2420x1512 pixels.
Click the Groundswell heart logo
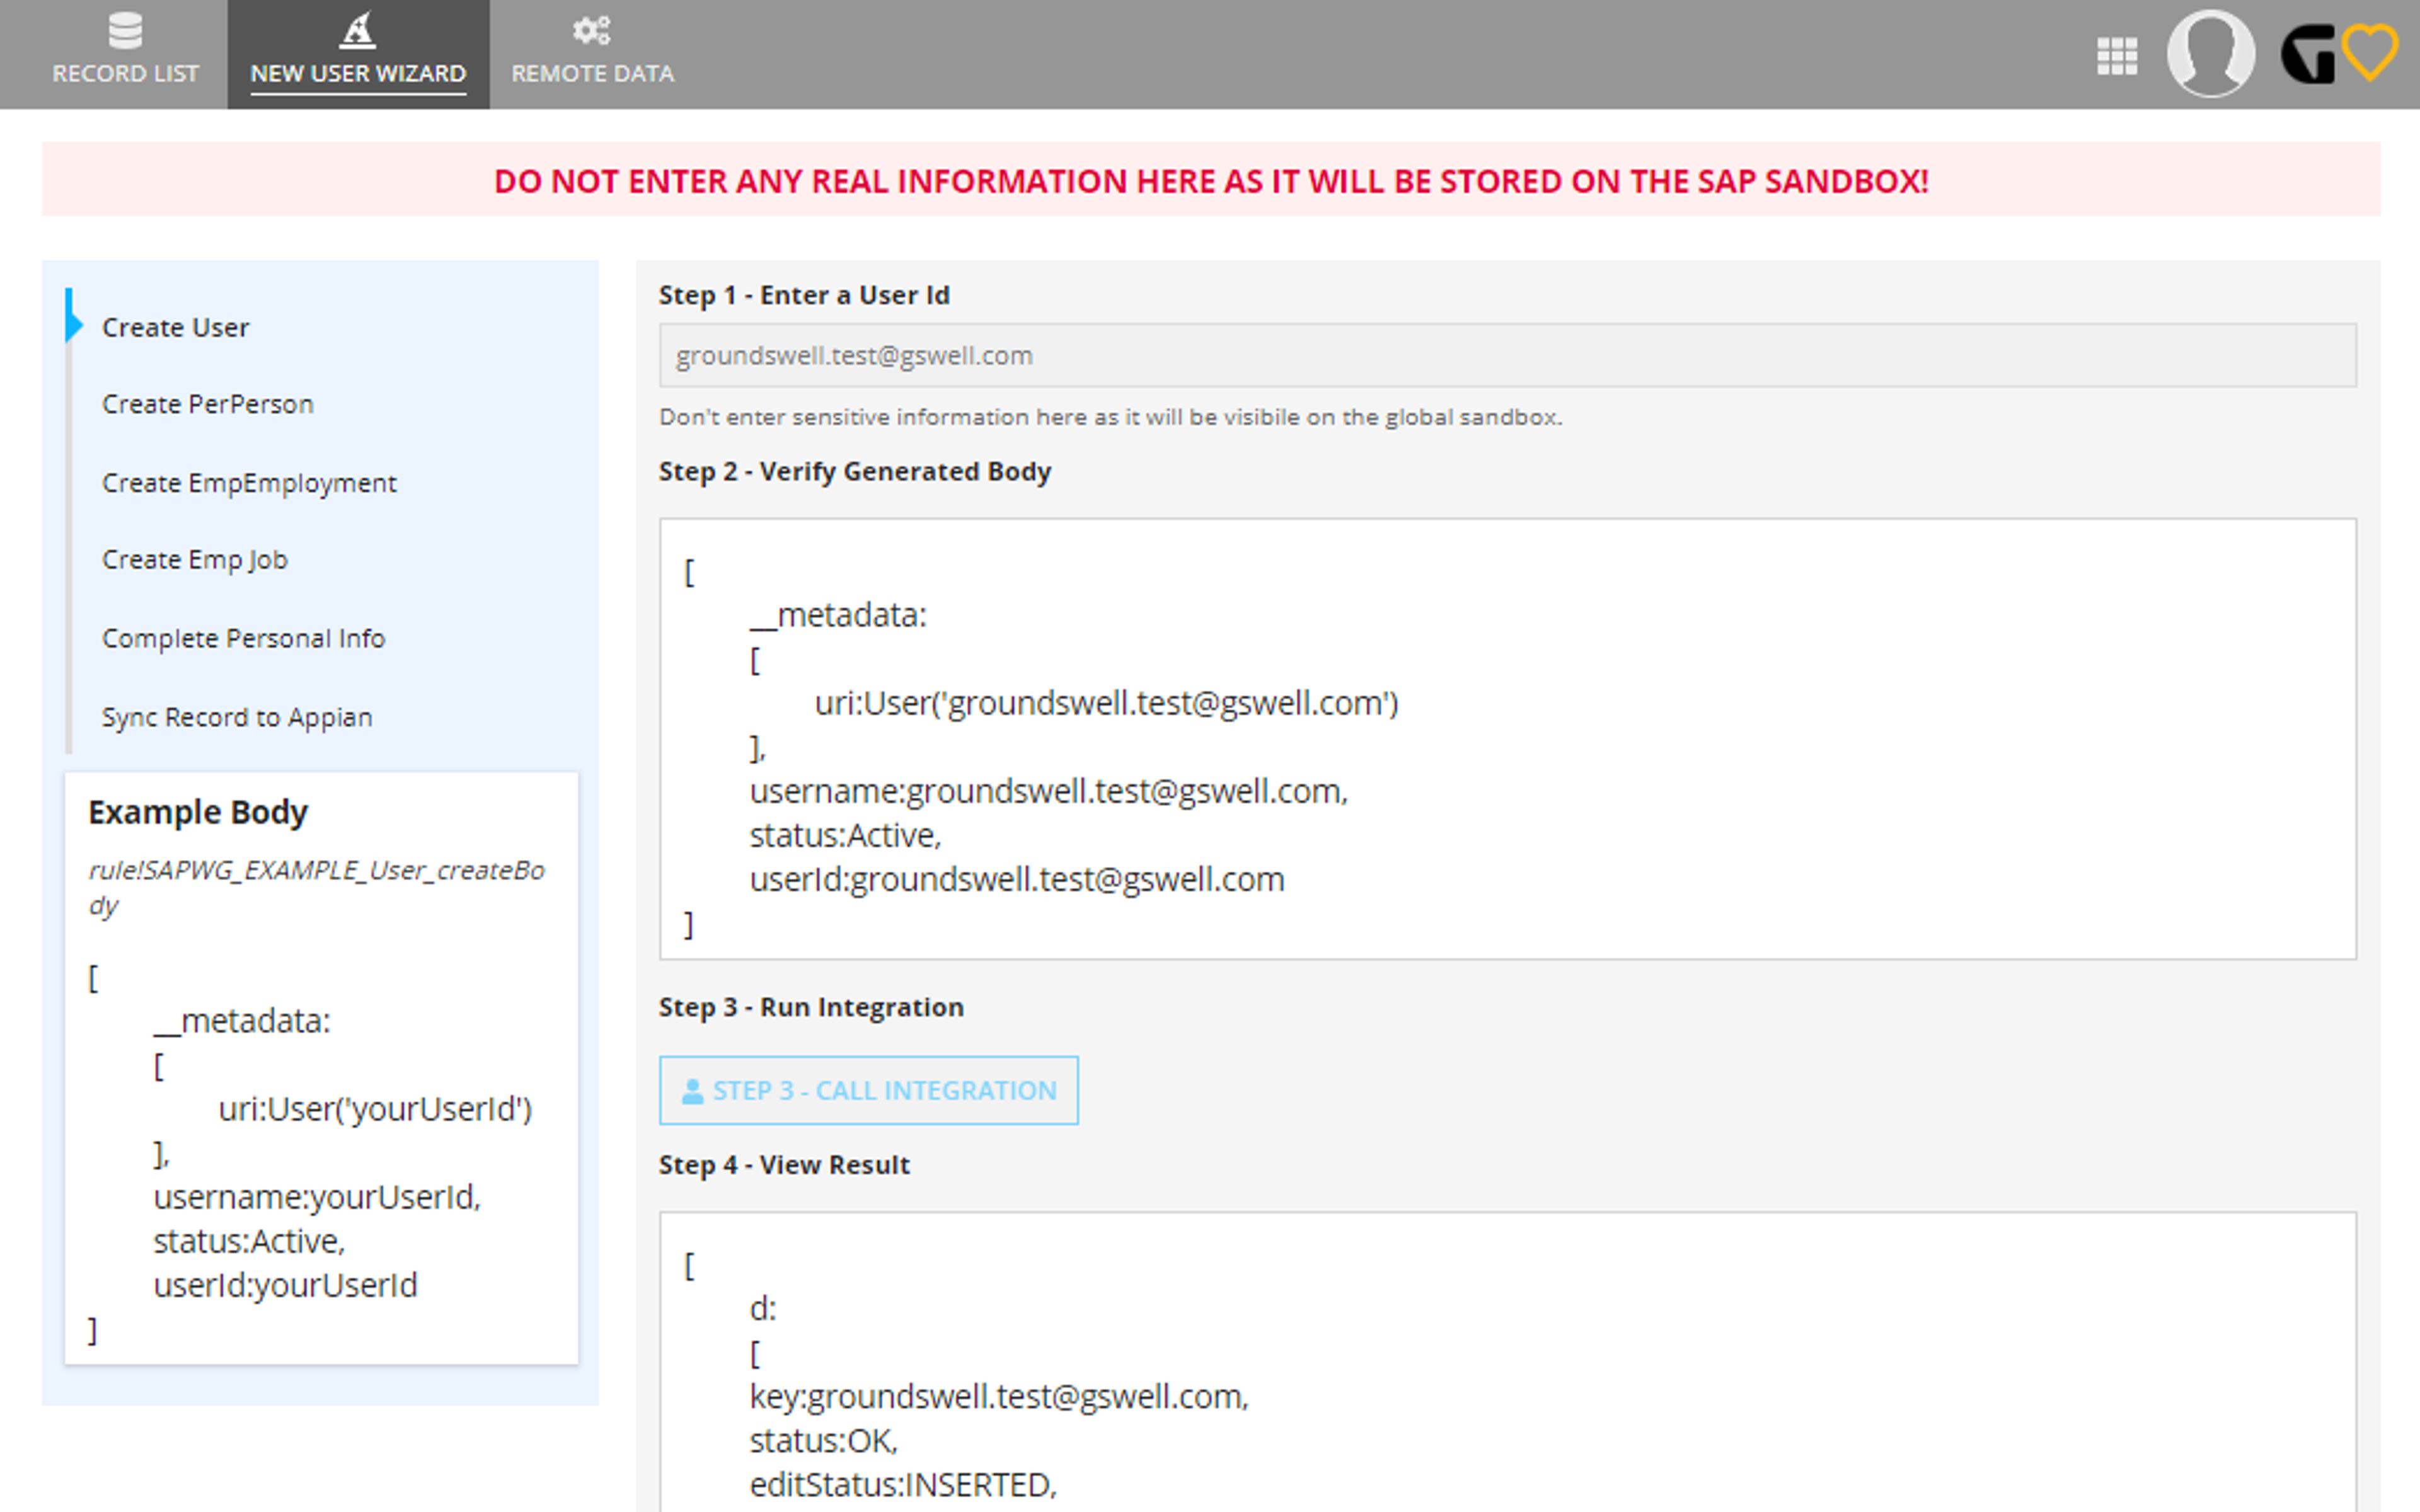pos(2339,54)
